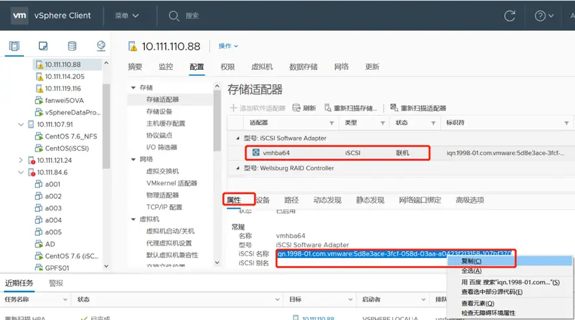Open the Storage inventory icon
This screenshot has height=320, width=575.
click(72, 46)
